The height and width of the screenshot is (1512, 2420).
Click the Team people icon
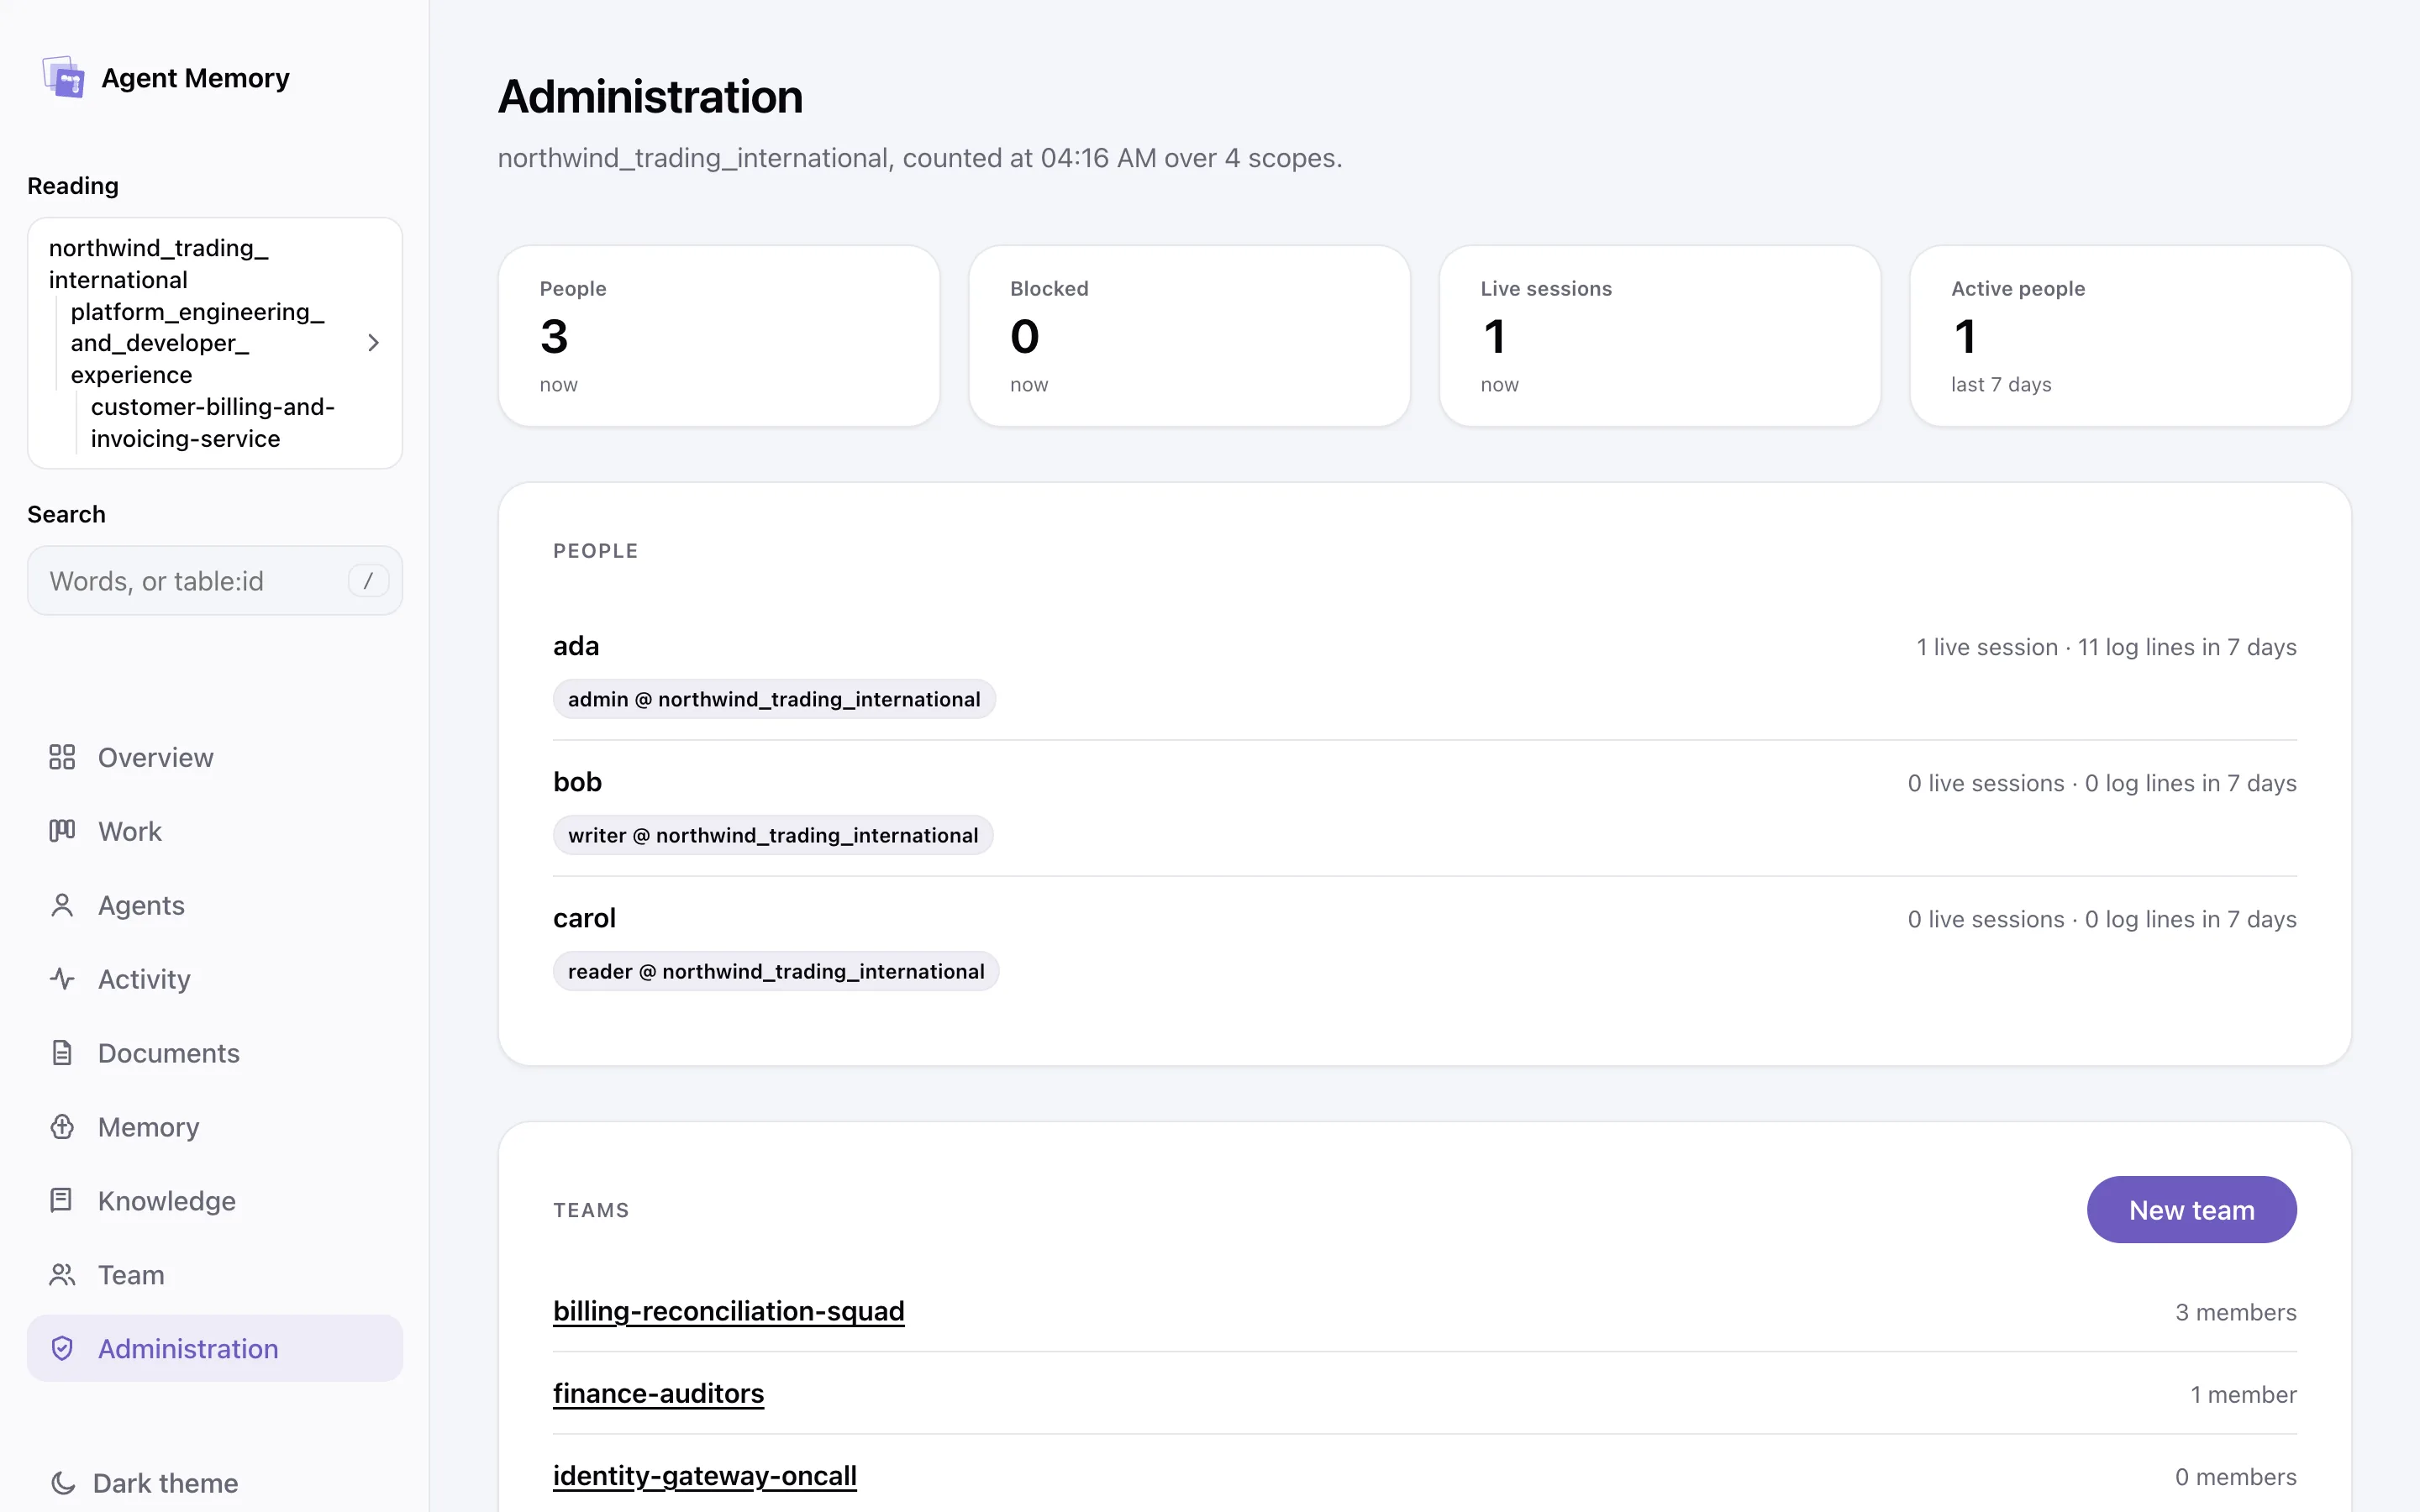(62, 1274)
